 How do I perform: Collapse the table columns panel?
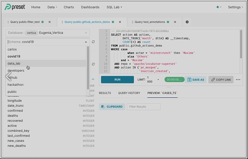click(x=93, y=79)
